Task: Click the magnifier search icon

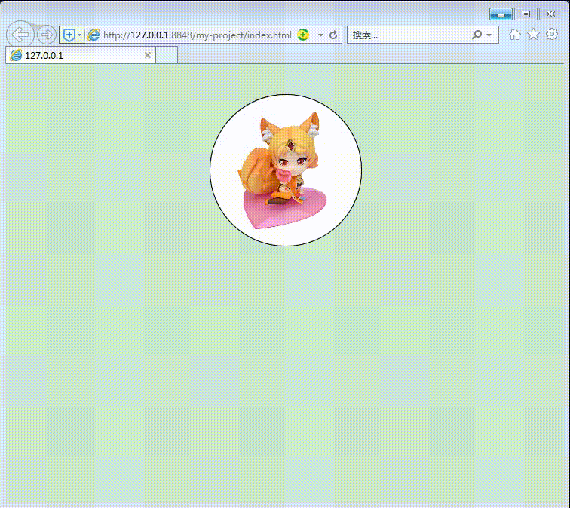Action: pyautogui.click(x=477, y=35)
